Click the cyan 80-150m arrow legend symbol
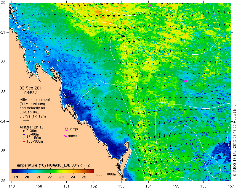 coord(24,138)
